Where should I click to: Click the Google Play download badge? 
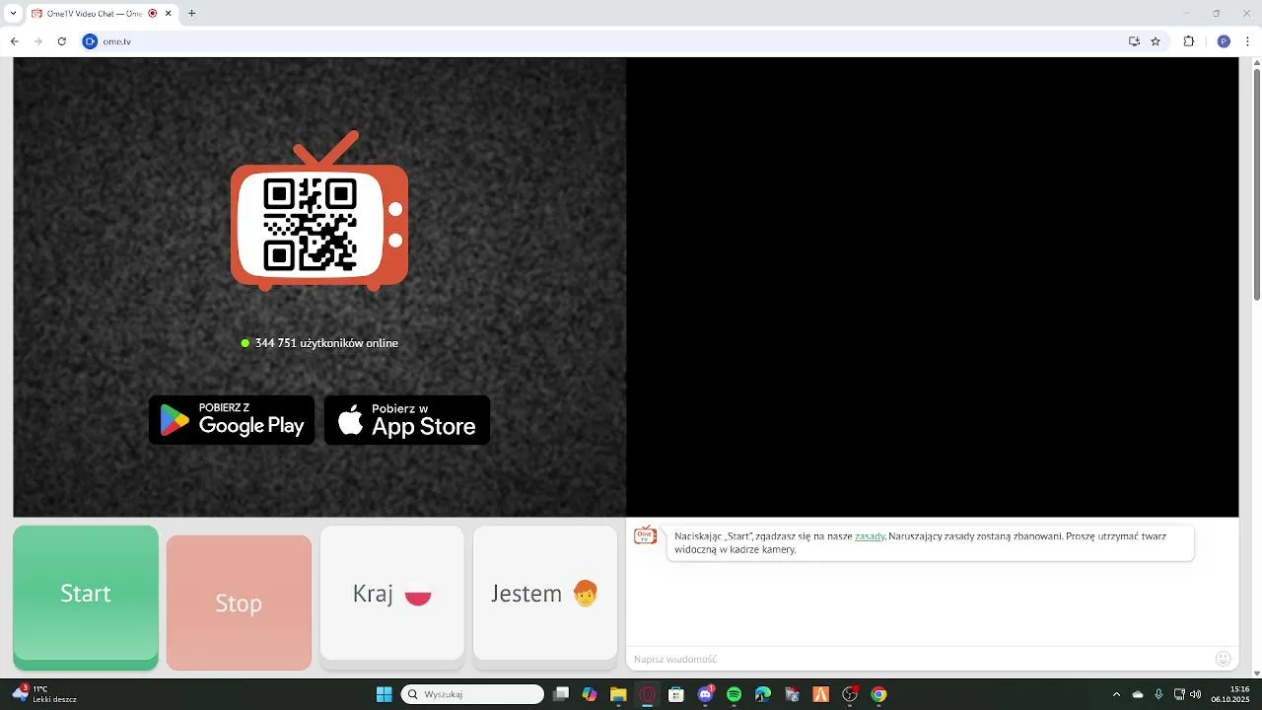pyautogui.click(x=232, y=420)
